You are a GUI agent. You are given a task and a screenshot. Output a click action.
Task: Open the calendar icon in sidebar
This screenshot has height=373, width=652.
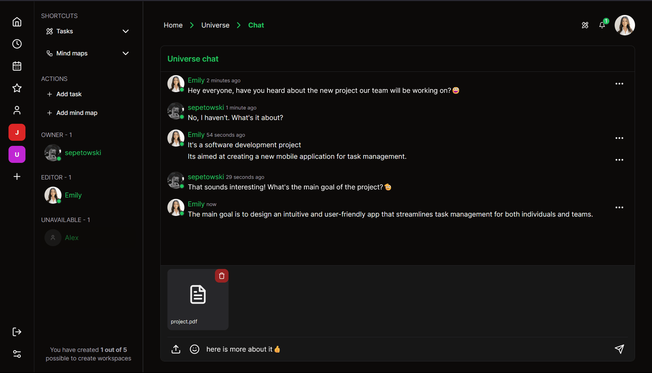tap(17, 66)
